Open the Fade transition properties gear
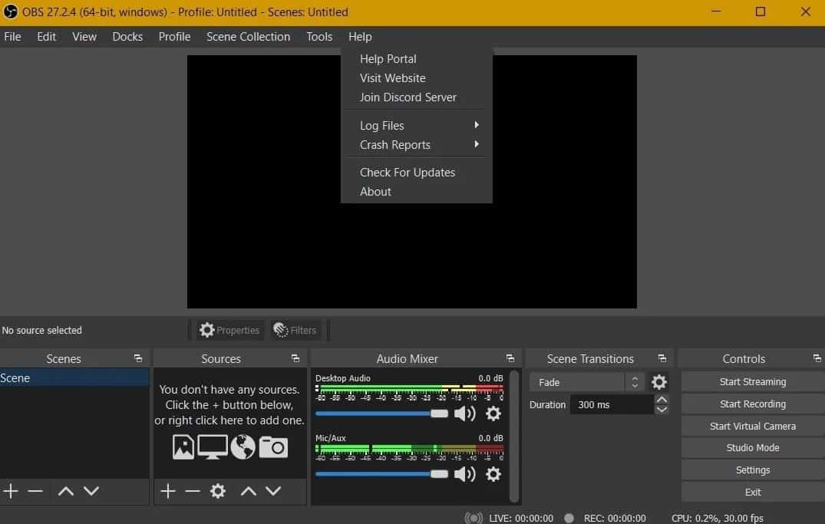 tap(658, 381)
